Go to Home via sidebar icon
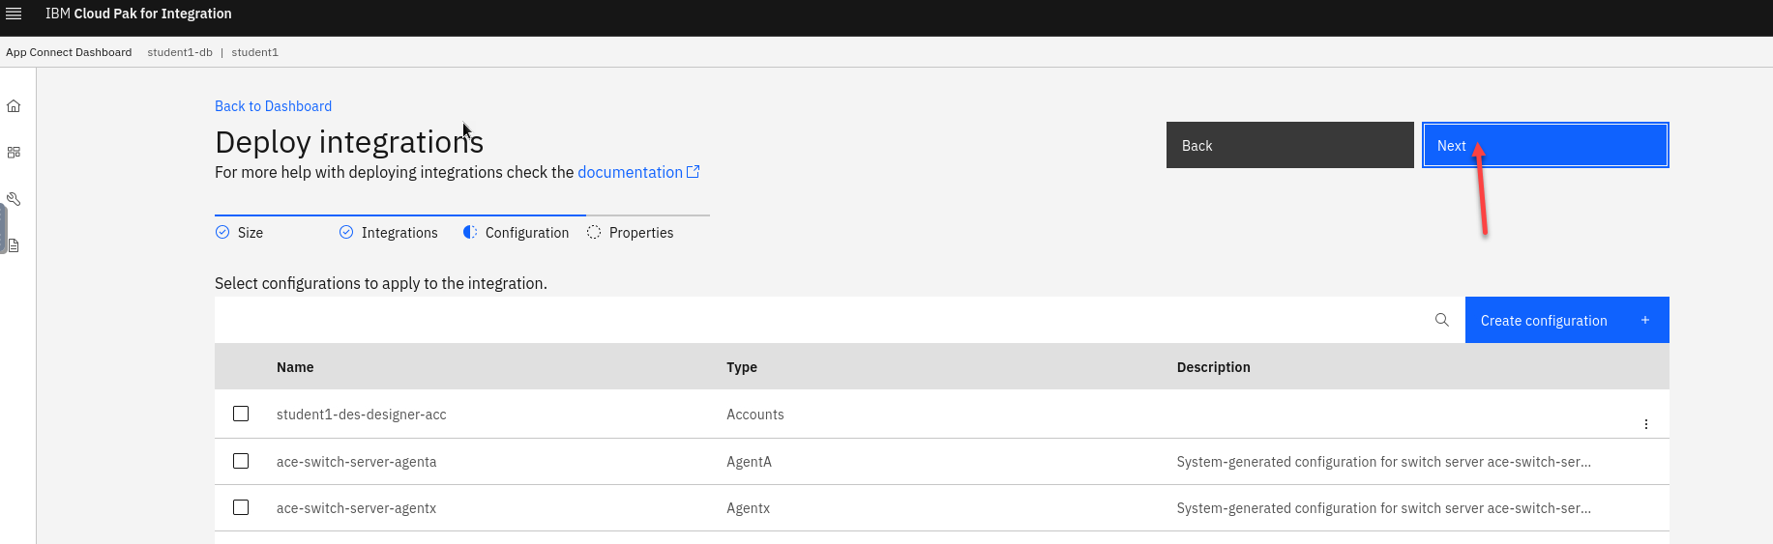Image resolution: width=1773 pixels, height=544 pixels. [14, 106]
